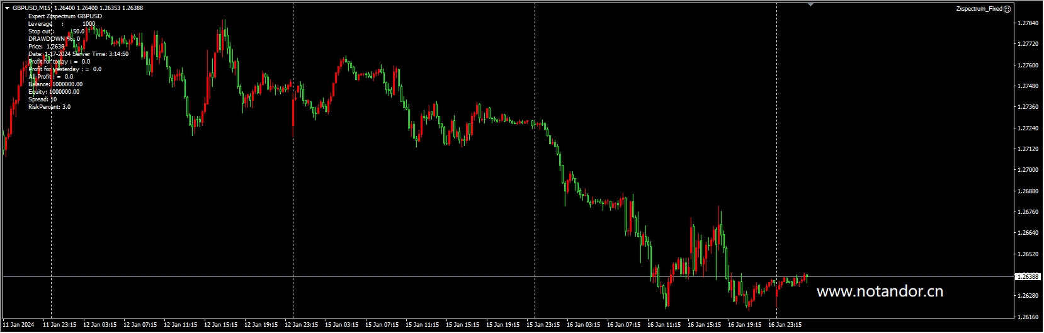Click the GBPUSD,M15 chart title text

(x=31, y=8)
